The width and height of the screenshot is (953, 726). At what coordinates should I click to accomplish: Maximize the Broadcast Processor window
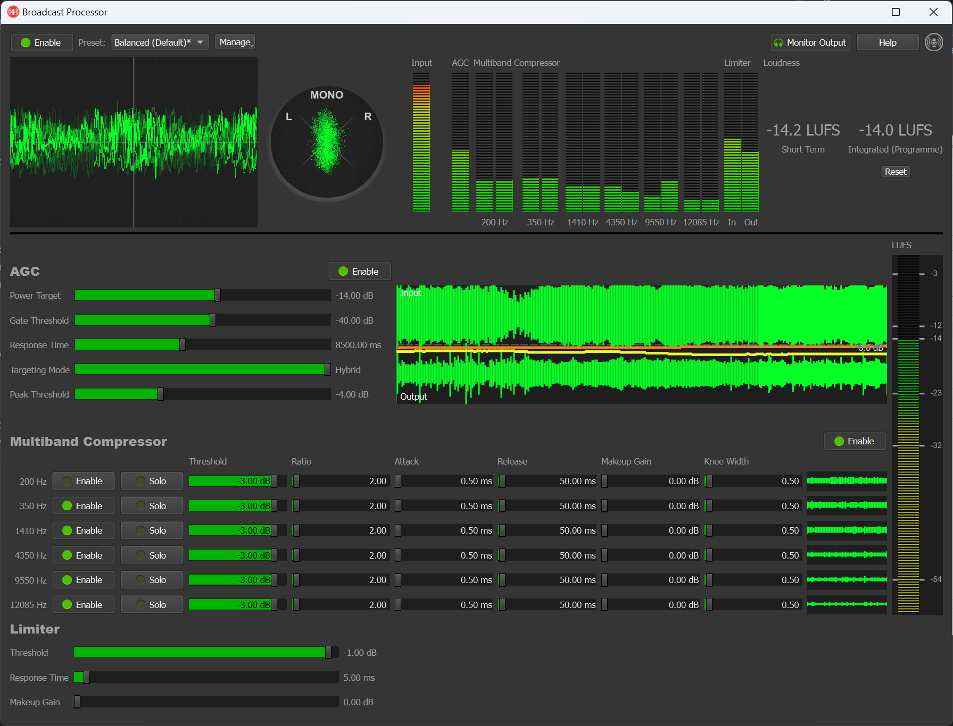tap(896, 12)
